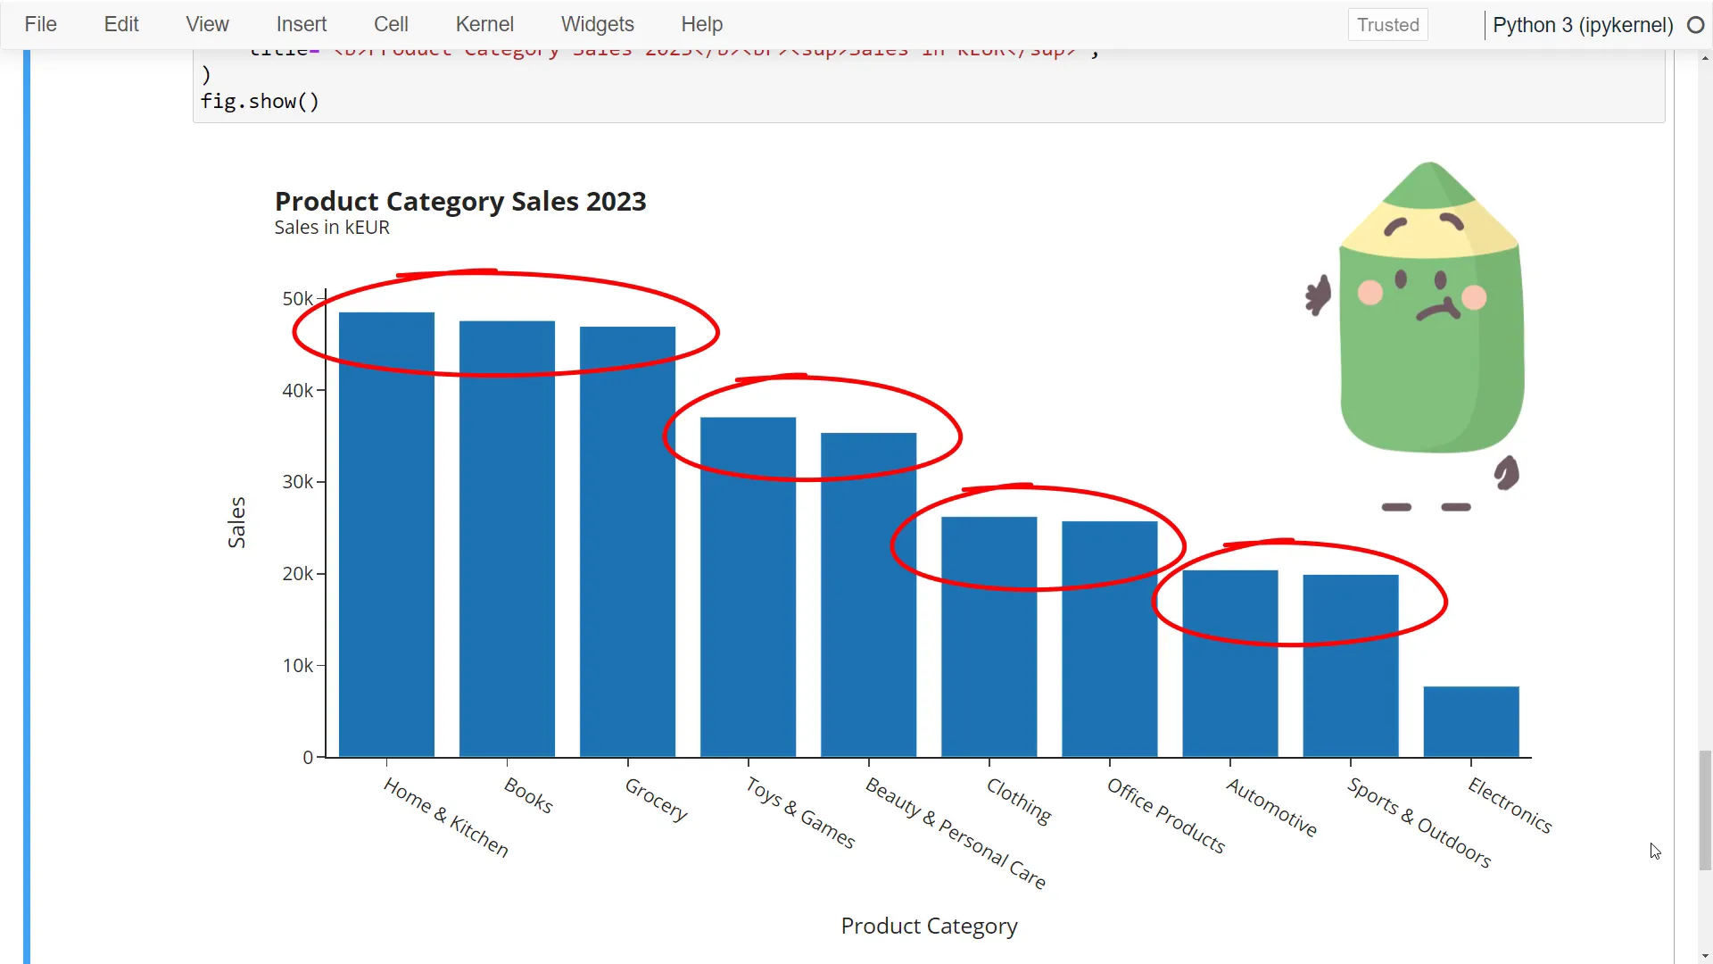
Task: Open the Help menu
Action: pyautogui.click(x=702, y=24)
